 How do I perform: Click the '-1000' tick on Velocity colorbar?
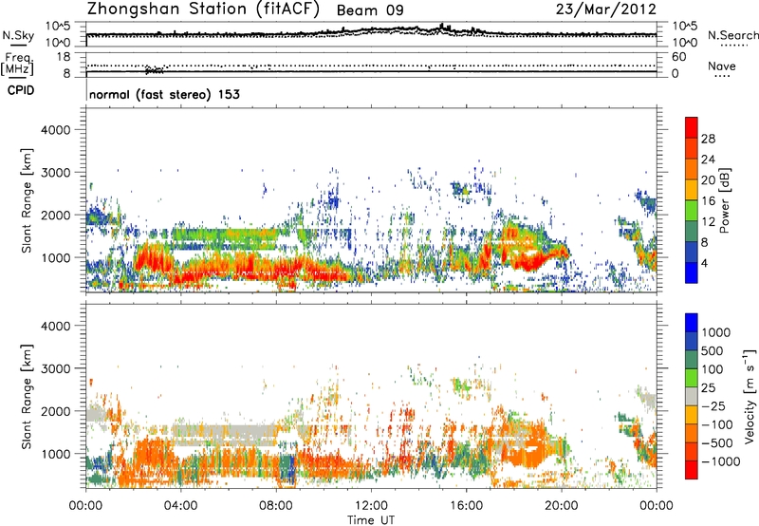click(x=721, y=461)
